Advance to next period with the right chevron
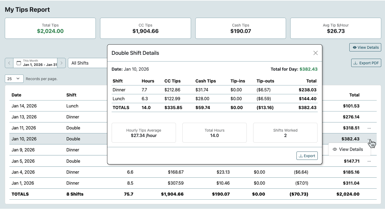This screenshot has height=209, width=385. click(61, 63)
